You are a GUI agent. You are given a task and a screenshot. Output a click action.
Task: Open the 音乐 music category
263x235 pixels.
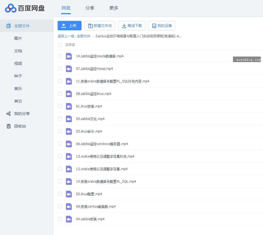18,89
